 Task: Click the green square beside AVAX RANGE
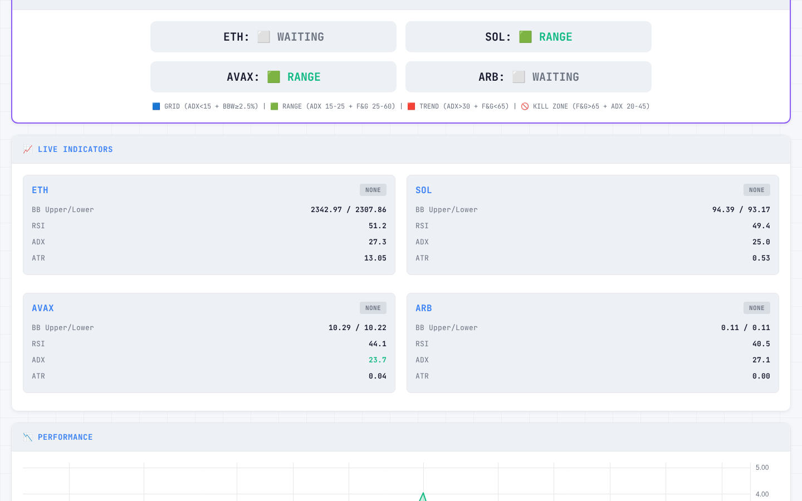coord(273,77)
